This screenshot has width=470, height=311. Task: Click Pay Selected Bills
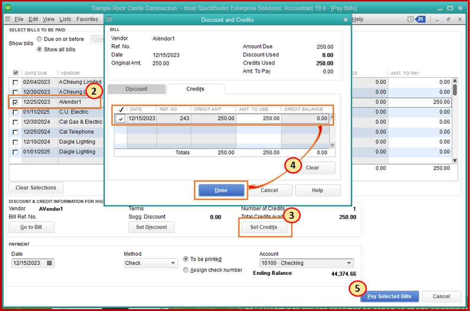[389, 296]
